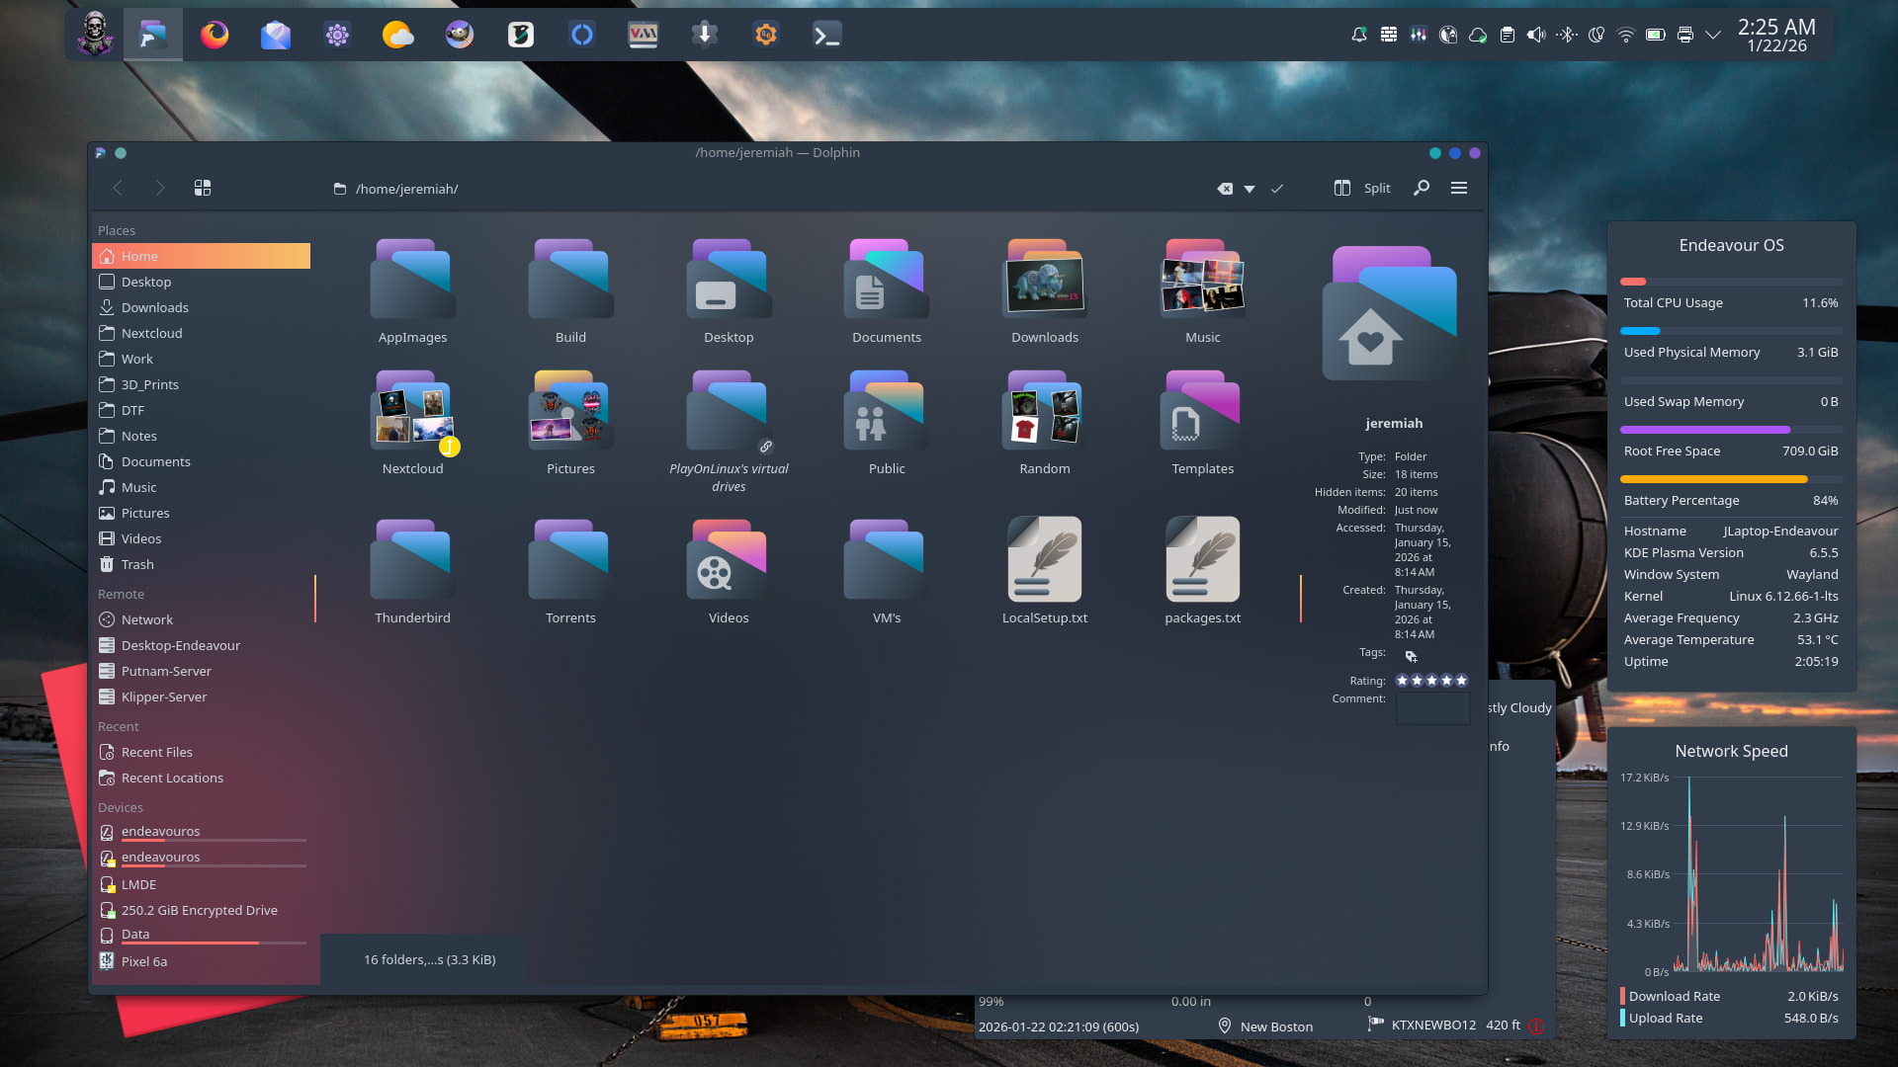Clear the location bar text
This screenshot has height=1067, width=1898.
coord(1225,189)
